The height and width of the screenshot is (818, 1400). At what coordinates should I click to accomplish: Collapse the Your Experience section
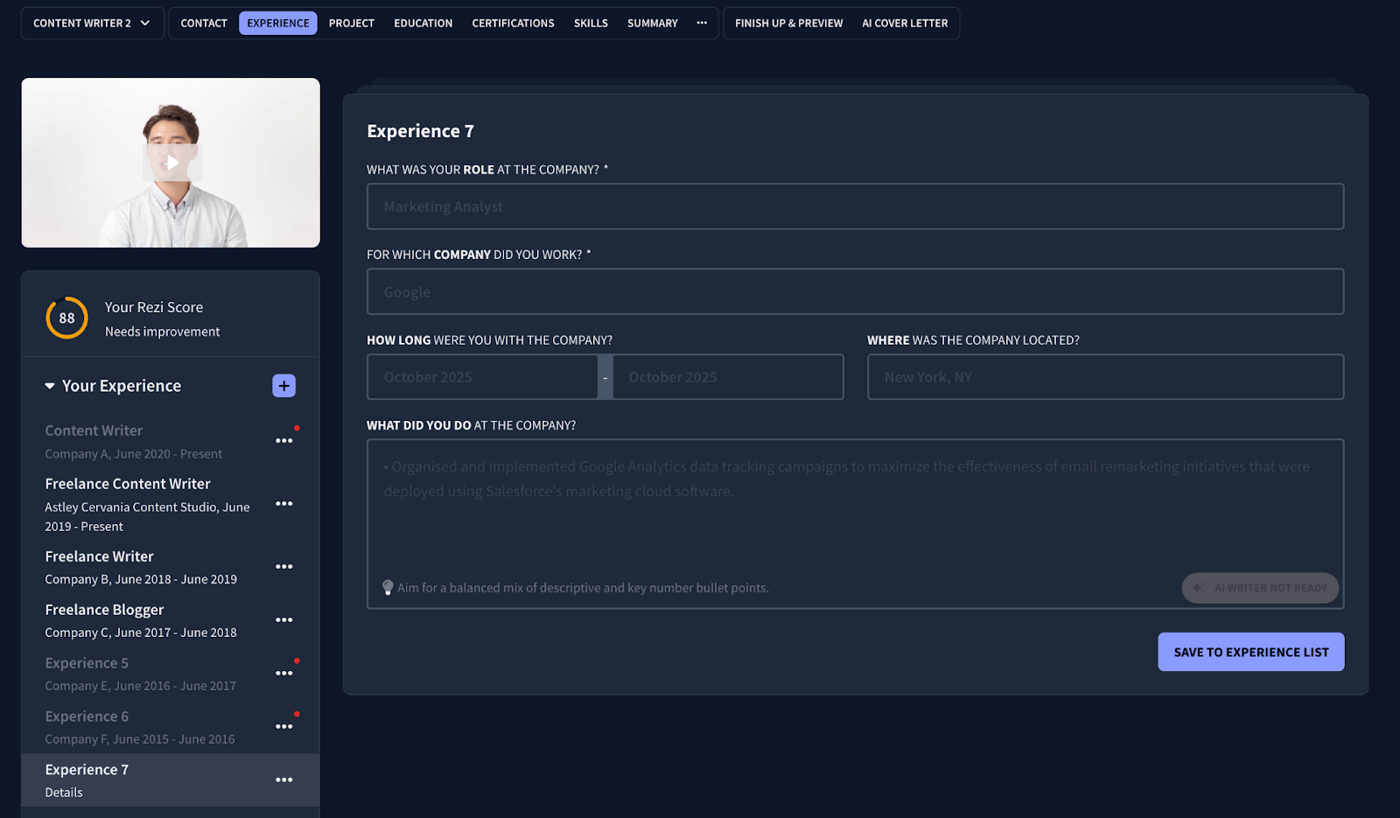point(49,385)
